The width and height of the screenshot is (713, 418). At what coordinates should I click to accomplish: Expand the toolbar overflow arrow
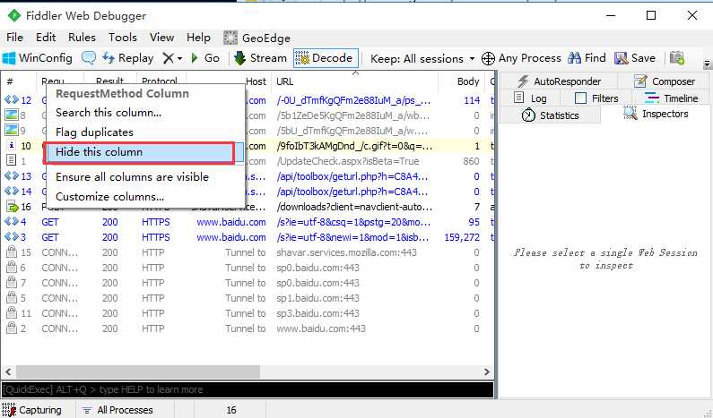707,64
